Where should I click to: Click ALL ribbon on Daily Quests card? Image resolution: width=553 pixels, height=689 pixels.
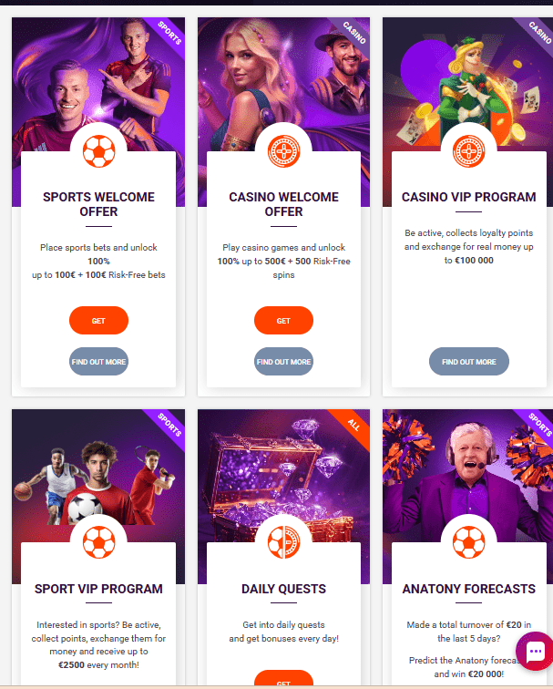pos(353,425)
